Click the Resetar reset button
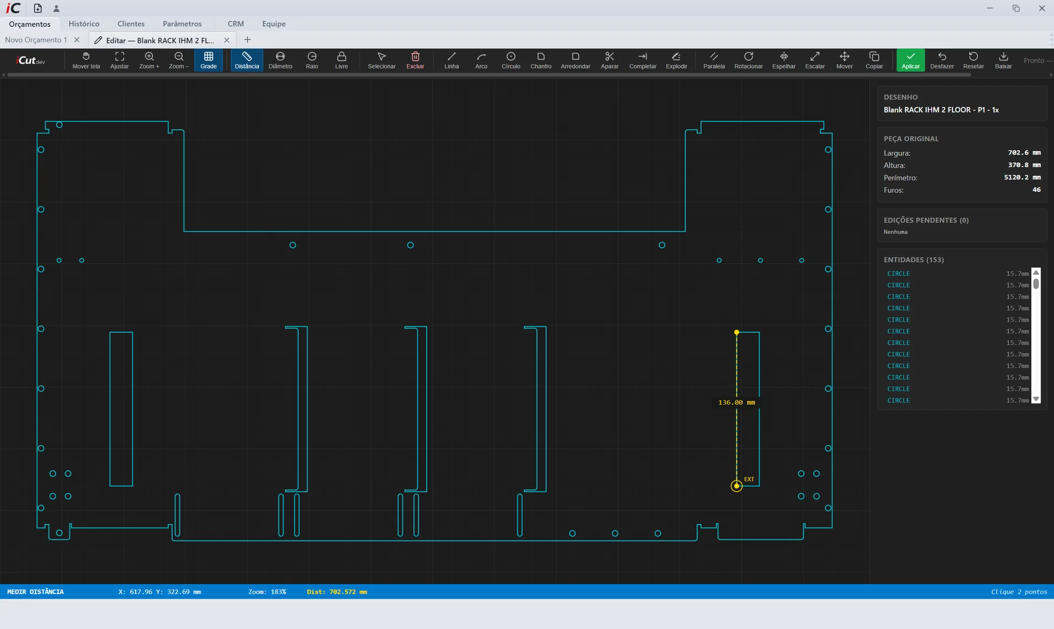The height and width of the screenshot is (629, 1054). 974,60
